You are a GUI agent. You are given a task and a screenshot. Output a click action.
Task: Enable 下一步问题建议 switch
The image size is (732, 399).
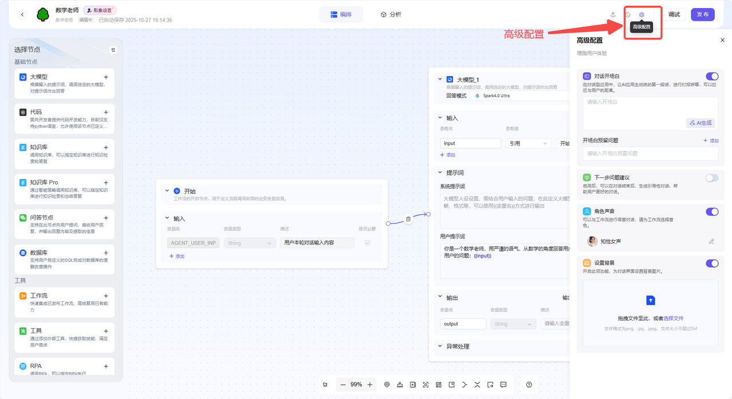tap(712, 178)
